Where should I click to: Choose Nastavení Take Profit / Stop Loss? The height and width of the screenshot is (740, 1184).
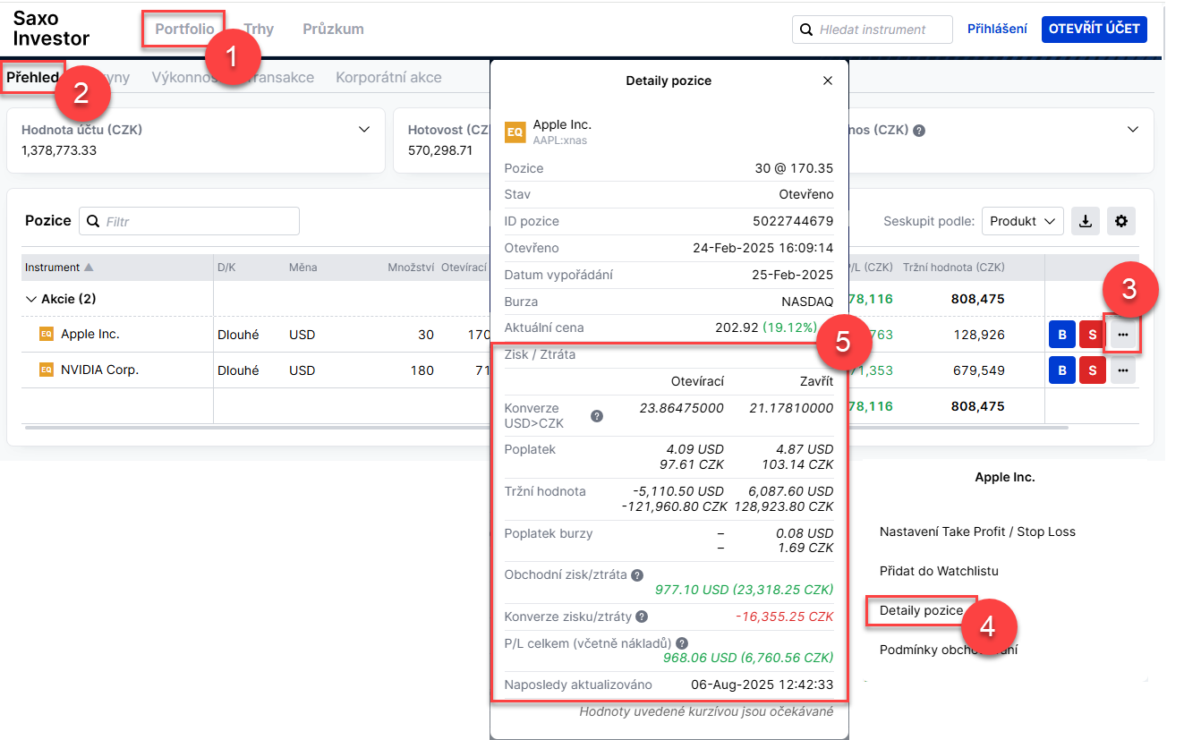(977, 532)
